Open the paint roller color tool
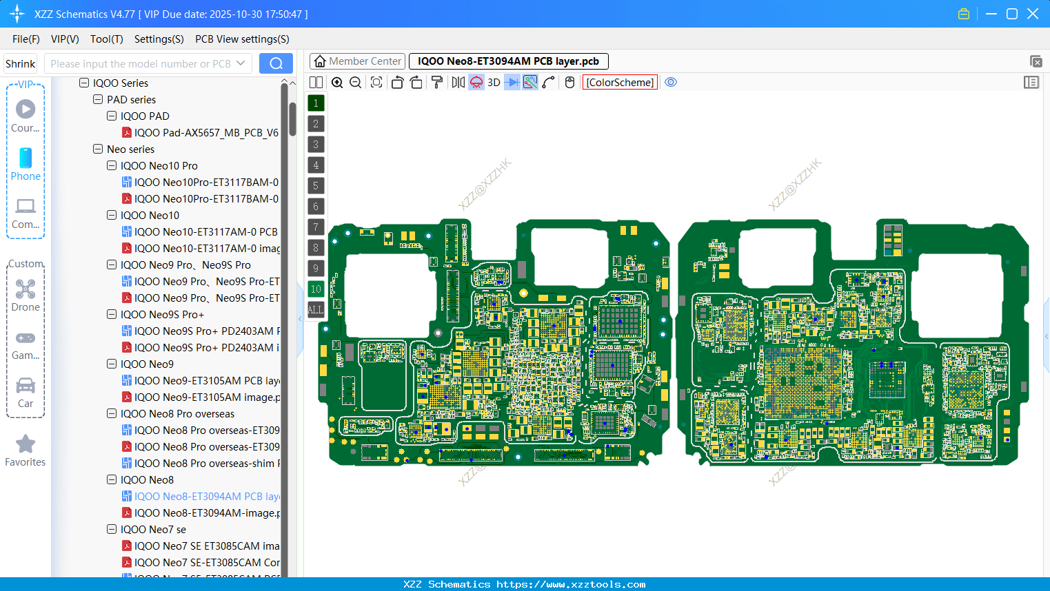 [x=438, y=82]
